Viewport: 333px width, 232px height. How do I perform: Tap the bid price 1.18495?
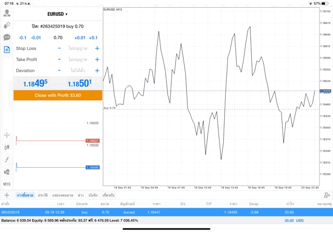pyautogui.click(x=35, y=83)
